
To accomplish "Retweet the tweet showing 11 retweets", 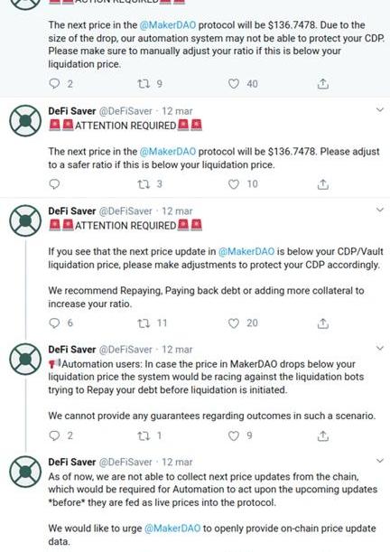I will 144,323.
